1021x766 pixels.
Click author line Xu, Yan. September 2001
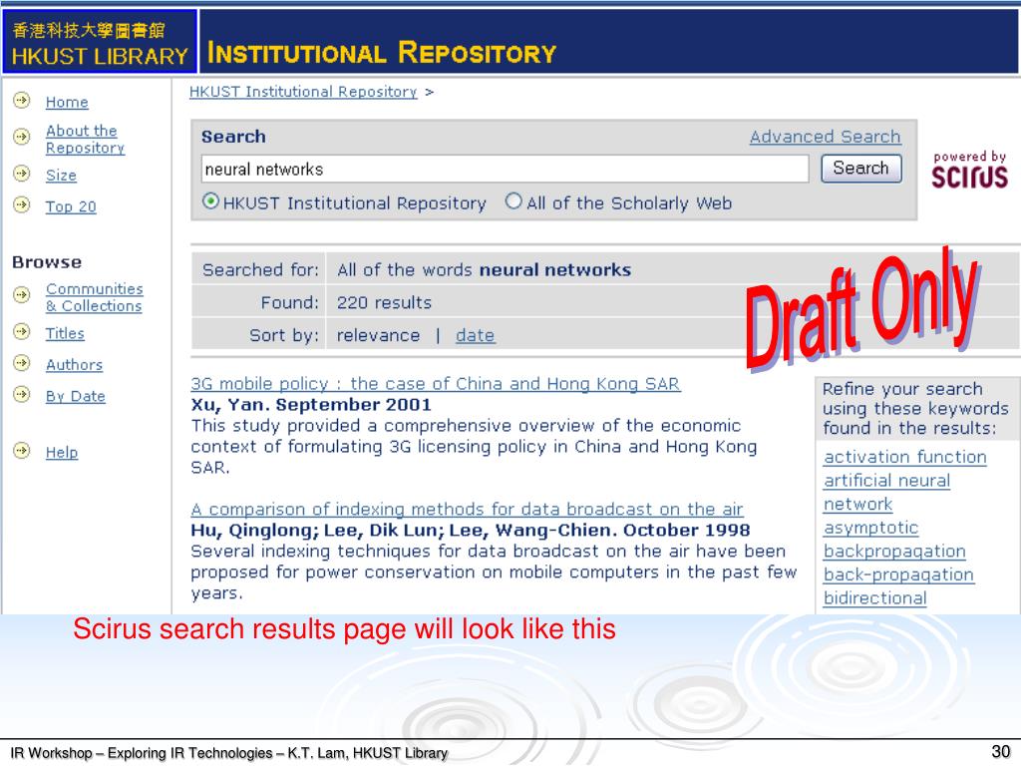(311, 405)
